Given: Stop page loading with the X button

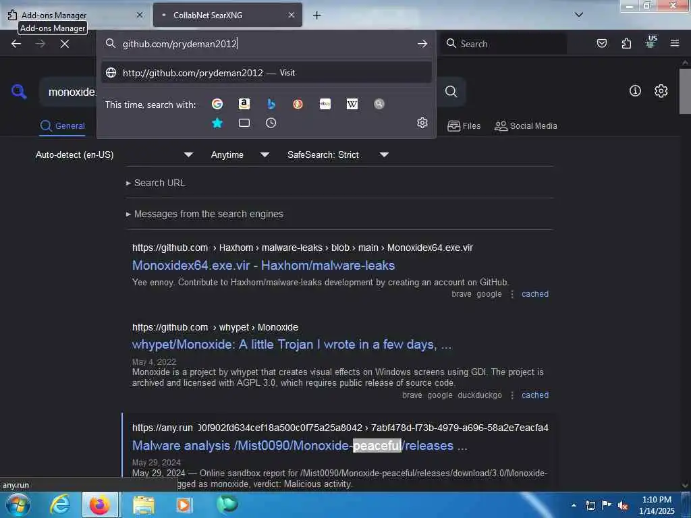Looking at the screenshot, I should [65, 44].
